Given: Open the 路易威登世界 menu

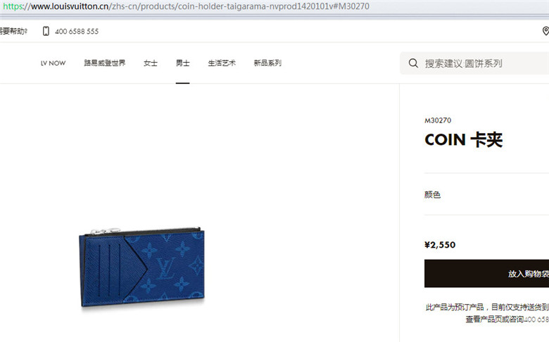Looking at the screenshot, I should point(105,63).
